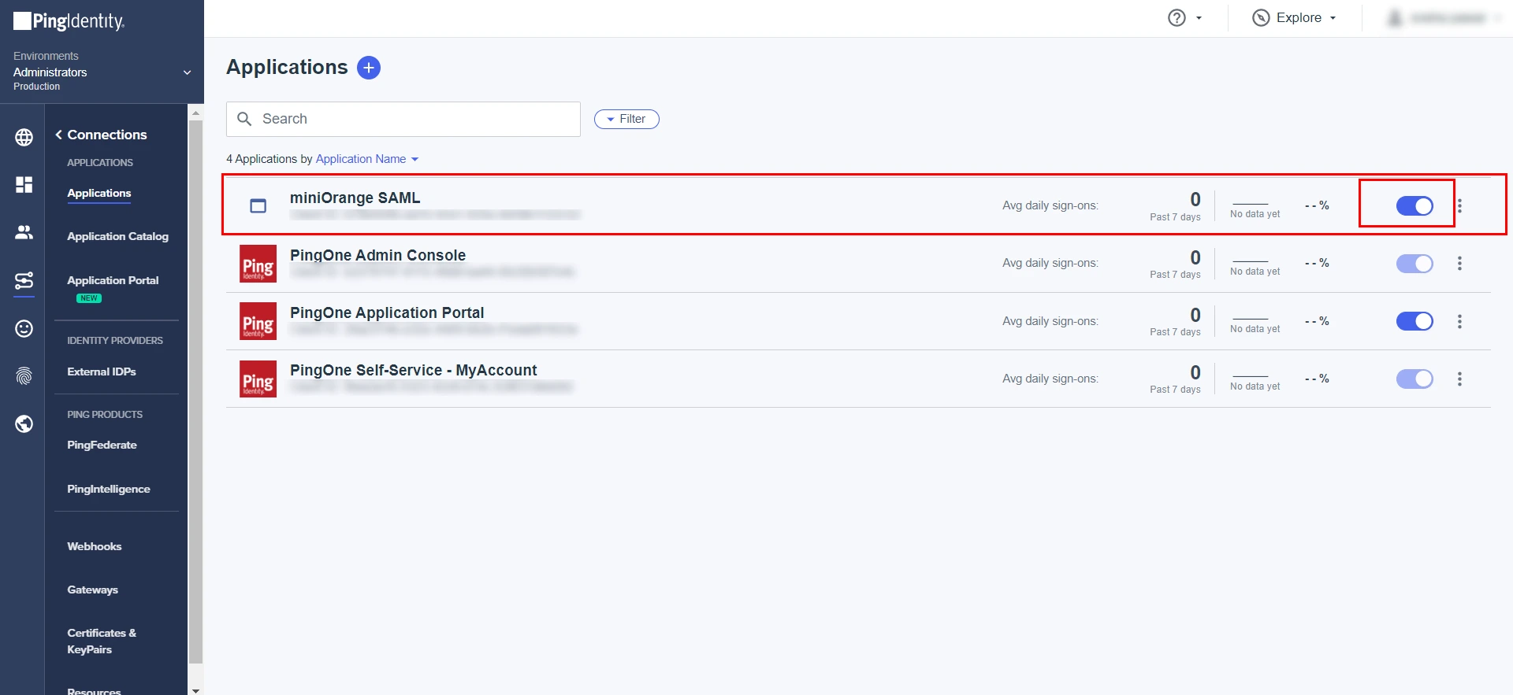Click 'Past 7 days' in PingOne Application Portal row
The width and height of the screenshot is (1513, 695).
click(1175, 332)
